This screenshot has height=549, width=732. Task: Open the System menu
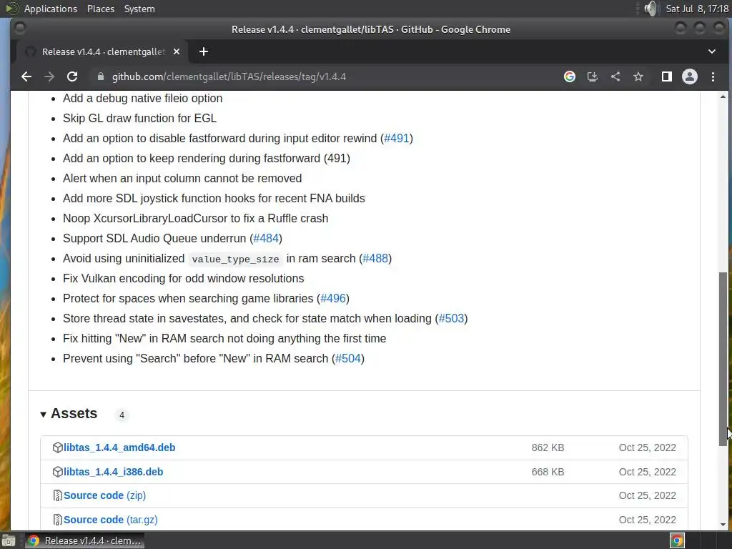(x=139, y=9)
